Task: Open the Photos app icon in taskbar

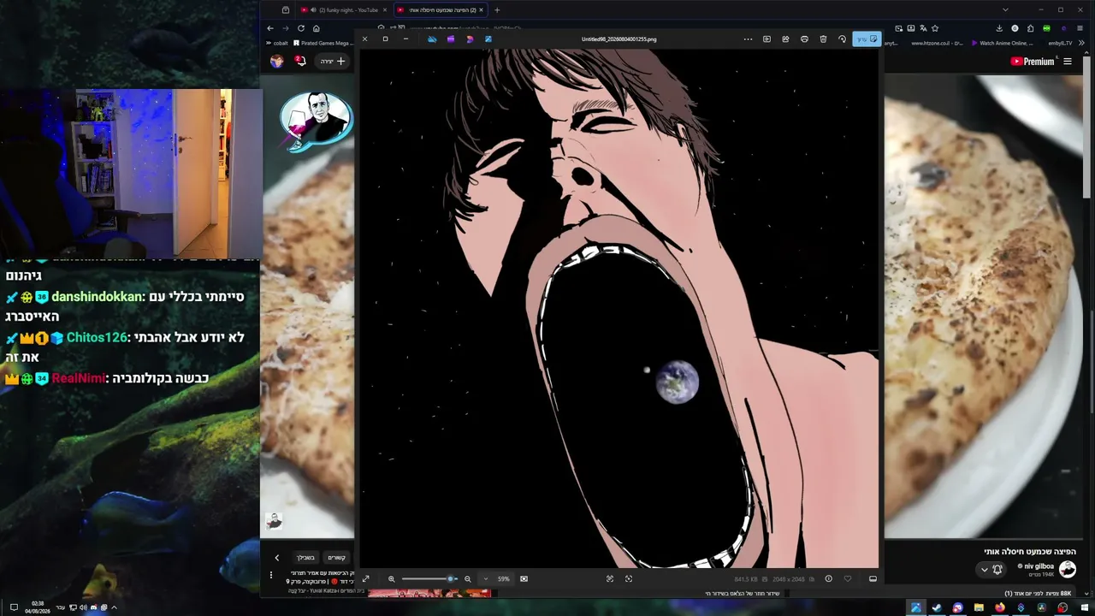Action: click(x=916, y=608)
